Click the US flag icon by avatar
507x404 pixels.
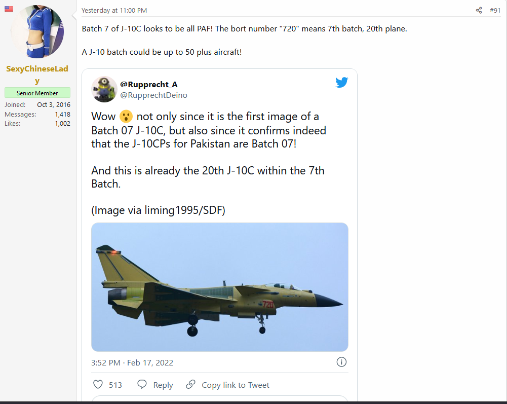coord(9,9)
